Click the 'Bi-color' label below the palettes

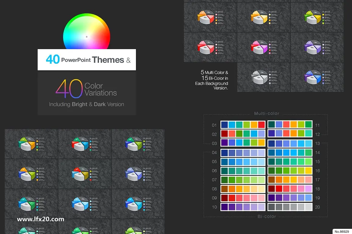coord(267,216)
